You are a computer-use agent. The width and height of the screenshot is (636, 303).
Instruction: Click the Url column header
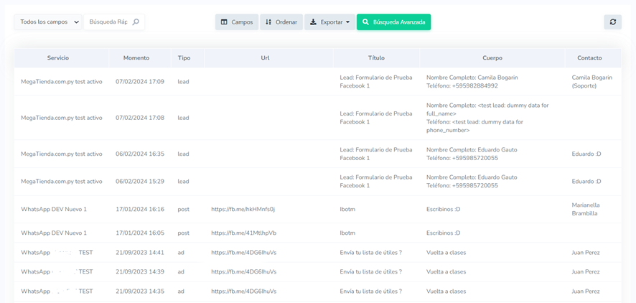[265, 57]
